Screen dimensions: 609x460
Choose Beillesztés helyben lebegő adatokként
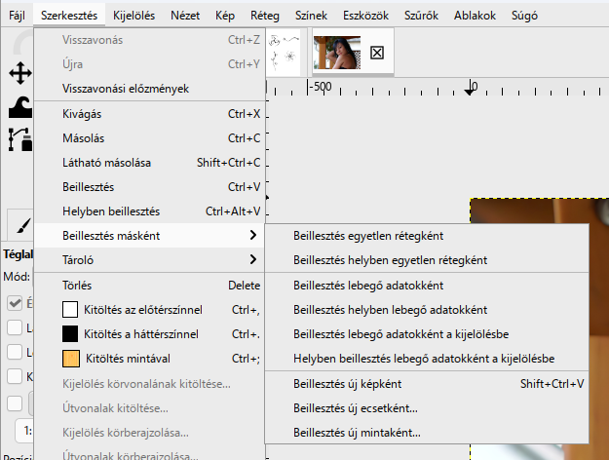[427, 310]
